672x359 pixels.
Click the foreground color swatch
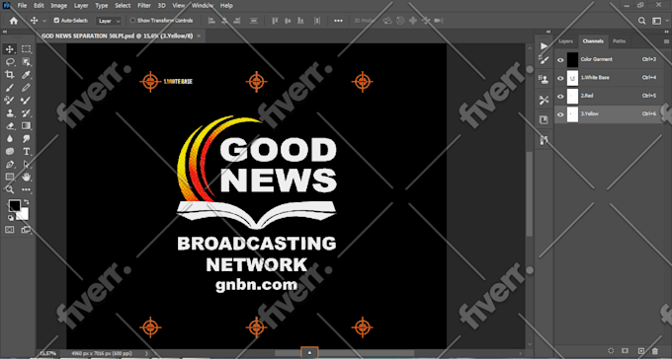[x=15, y=206]
